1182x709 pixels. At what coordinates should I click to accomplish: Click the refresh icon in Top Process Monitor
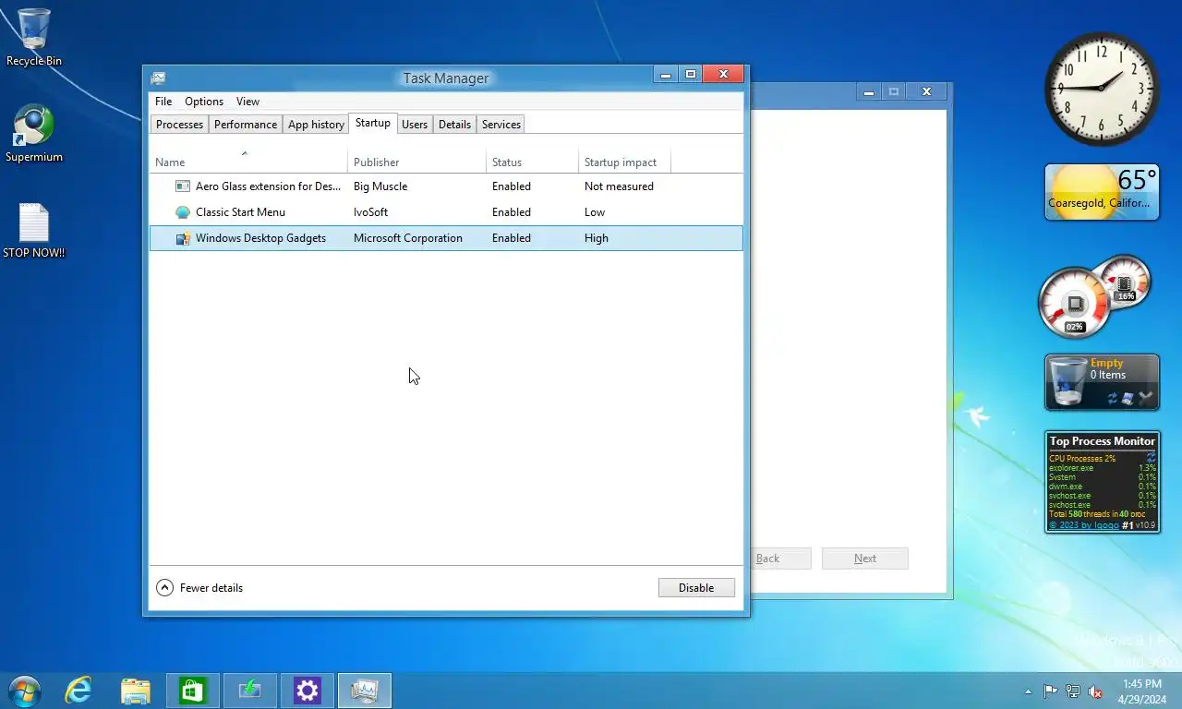(x=1151, y=458)
